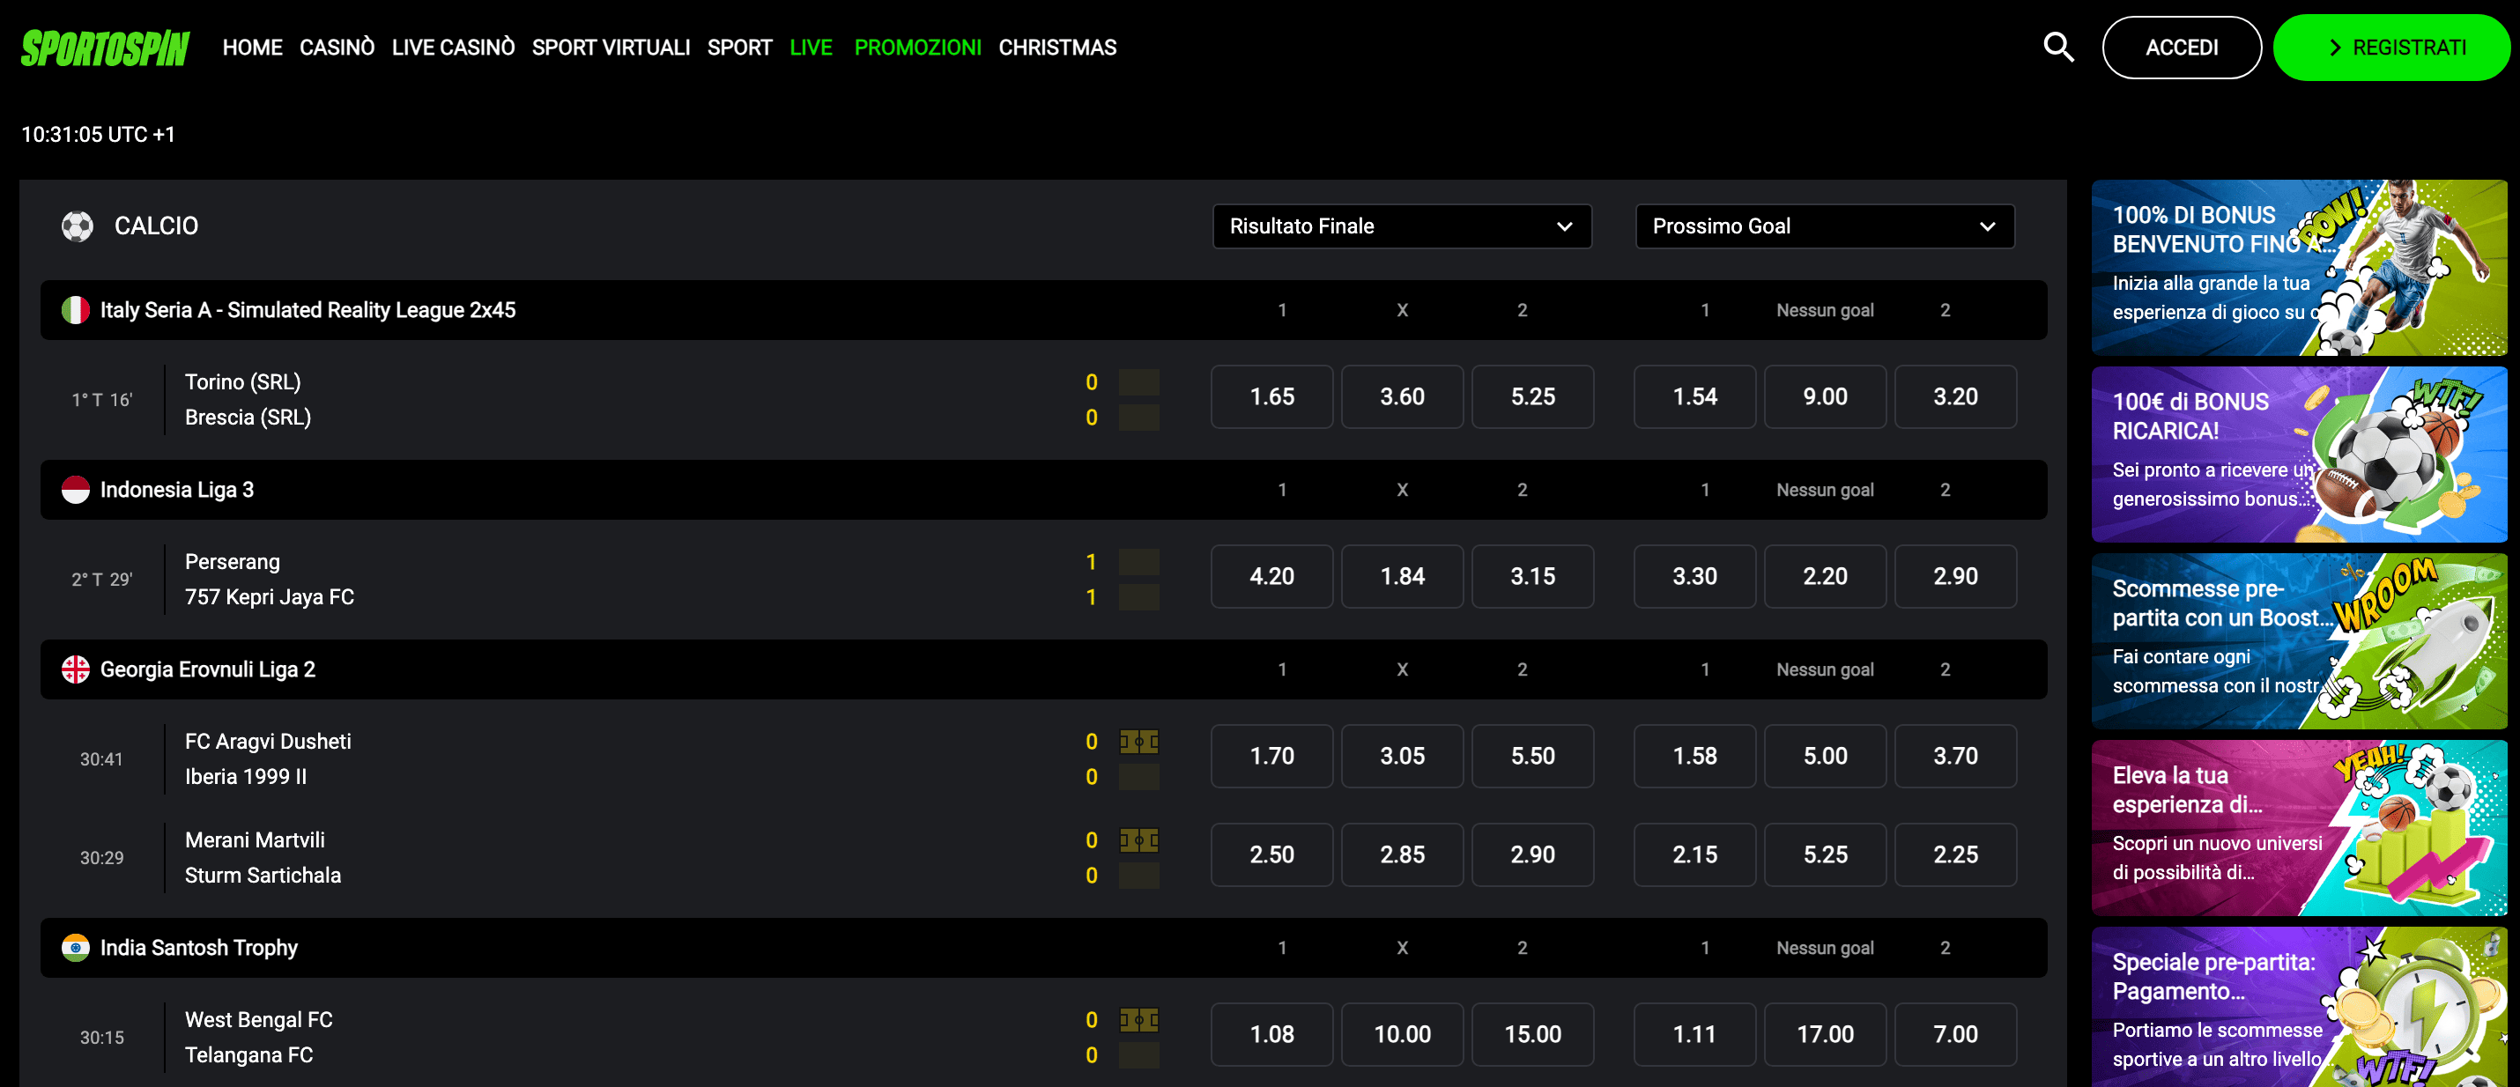Select Merani Martvili win odds 2.50
The height and width of the screenshot is (1087, 2520).
click(x=1271, y=854)
